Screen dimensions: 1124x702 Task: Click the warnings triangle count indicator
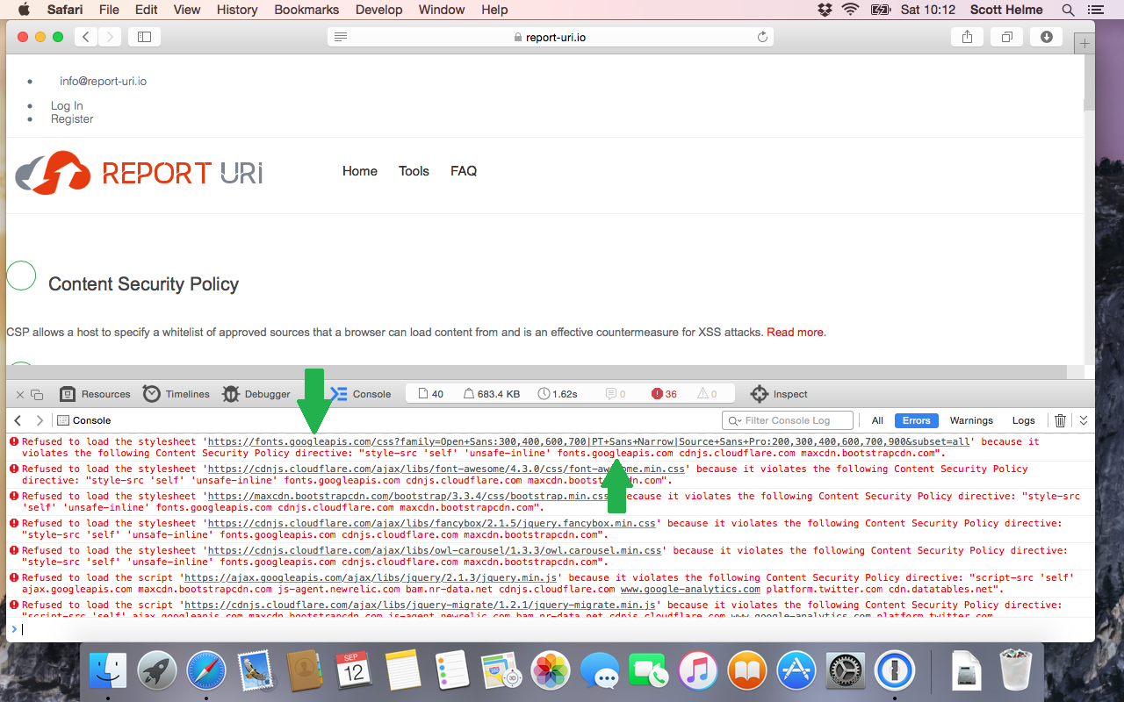pos(707,394)
